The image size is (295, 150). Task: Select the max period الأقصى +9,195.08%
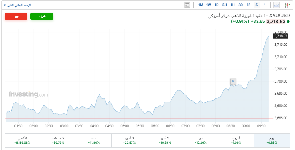22,141
